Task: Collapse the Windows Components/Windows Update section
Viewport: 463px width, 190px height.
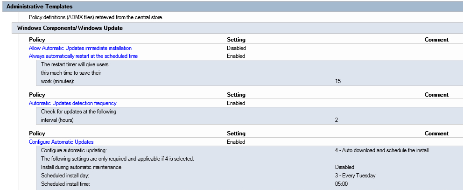Action: (70, 28)
